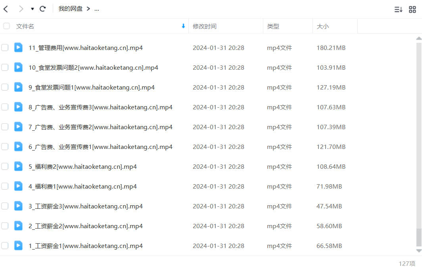Check the box for 9_食堂发票问题1 file
This screenshot has height=269, width=422.
[x=5, y=87]
